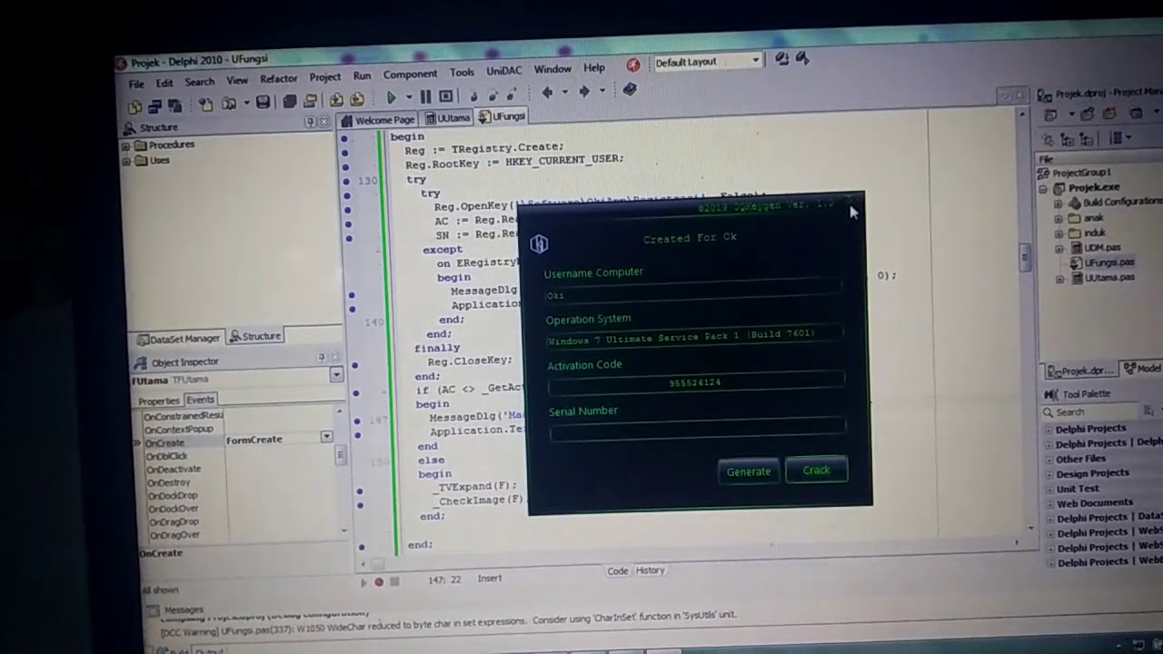Viewport: 1163px width, 654px height.
Task: Expand the Build Configurations node
Action: point(1059,204)
